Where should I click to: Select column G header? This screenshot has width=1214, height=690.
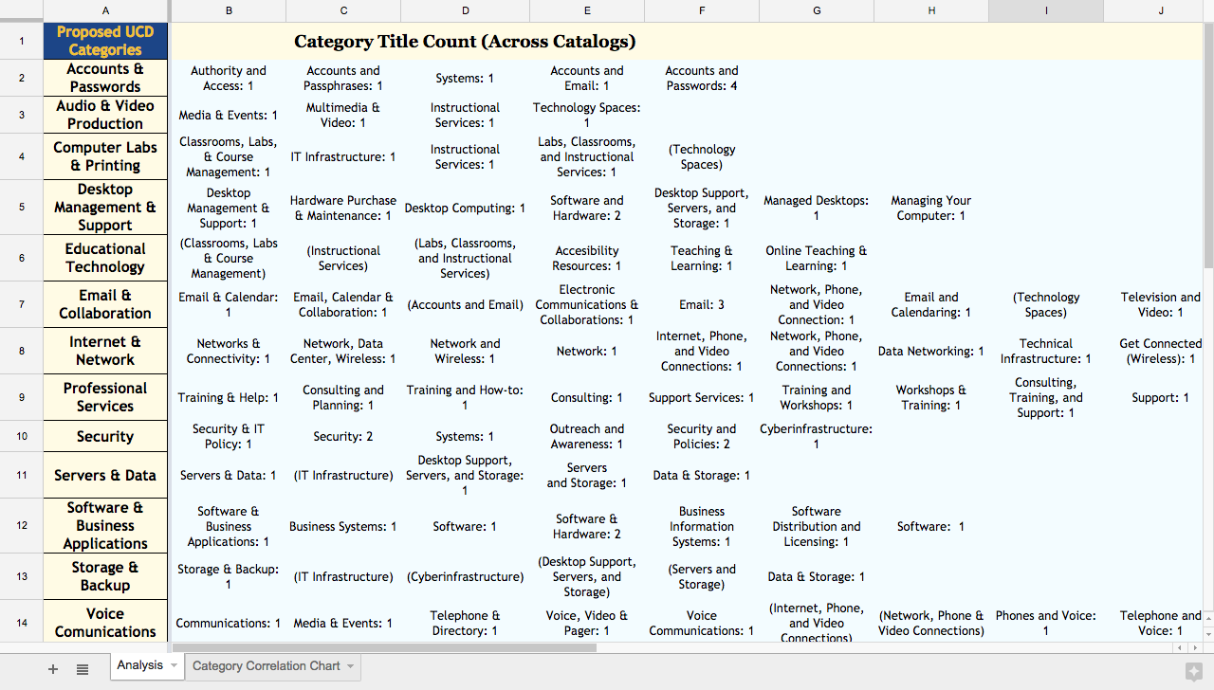point(817,10)
